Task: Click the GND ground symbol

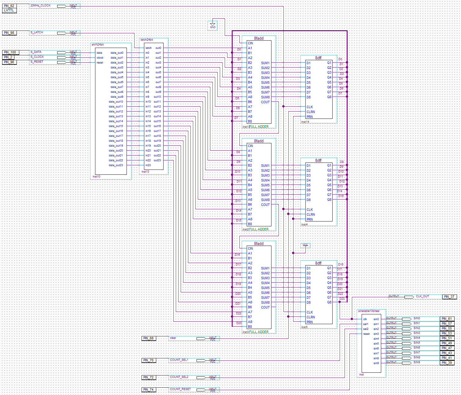Action: pos(212,25)
